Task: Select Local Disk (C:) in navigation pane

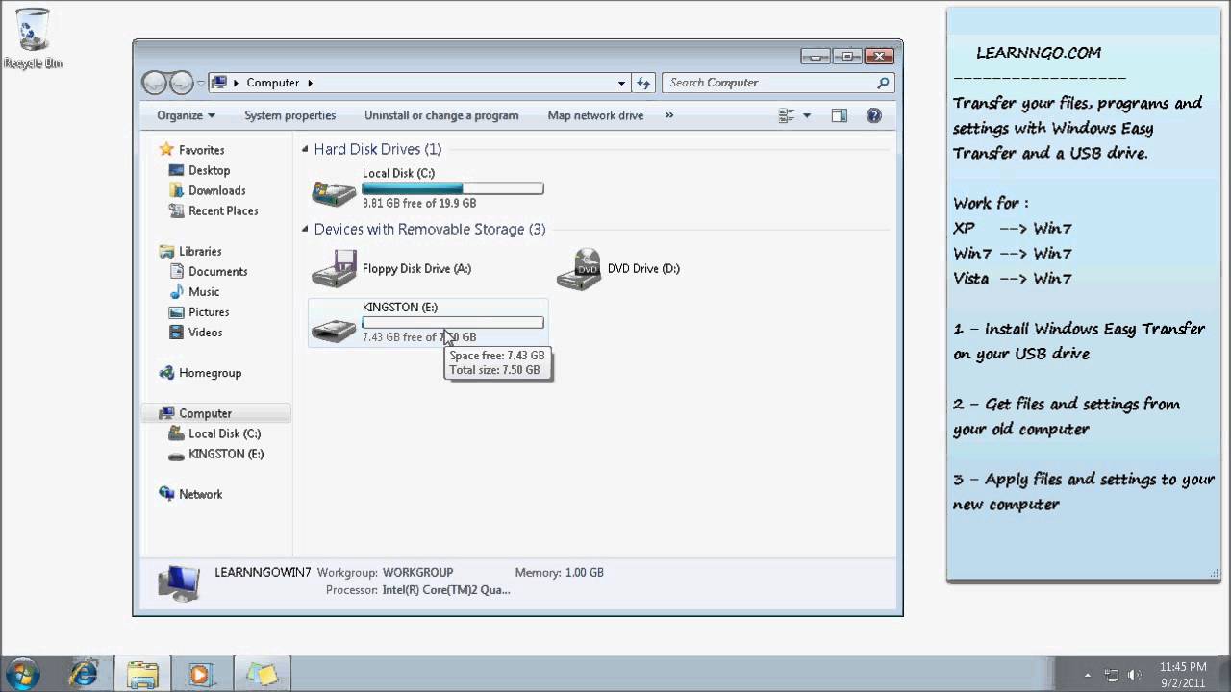Action: click(x=214, y=433)
